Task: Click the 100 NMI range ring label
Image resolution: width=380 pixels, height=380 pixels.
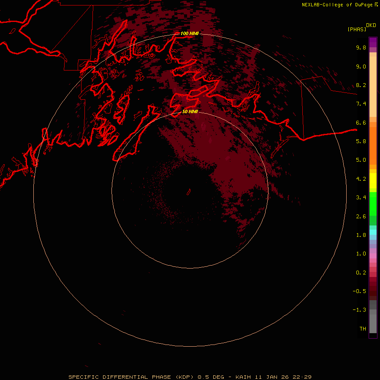Action: [x=190, y=33]
